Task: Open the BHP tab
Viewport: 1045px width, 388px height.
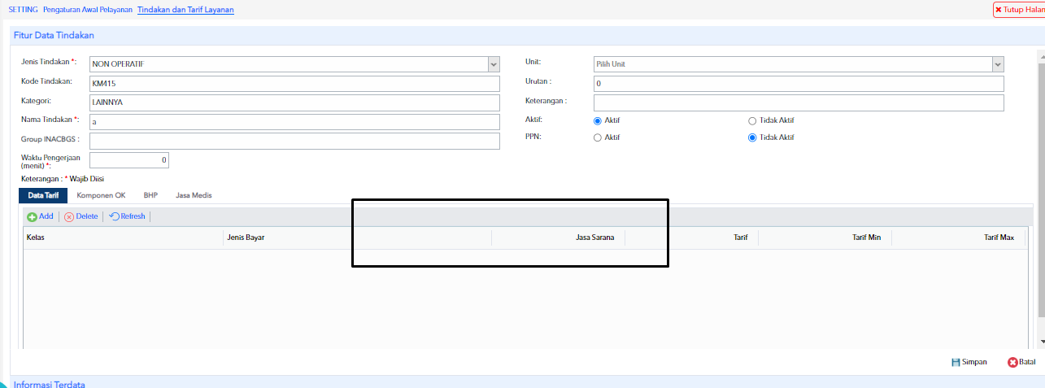Action: click(150, 196)
